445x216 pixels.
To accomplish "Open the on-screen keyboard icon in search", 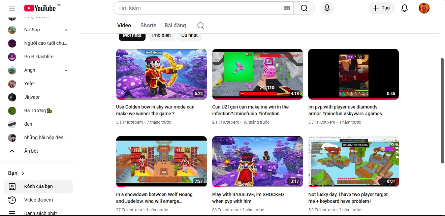I will [x=287, y=8].
